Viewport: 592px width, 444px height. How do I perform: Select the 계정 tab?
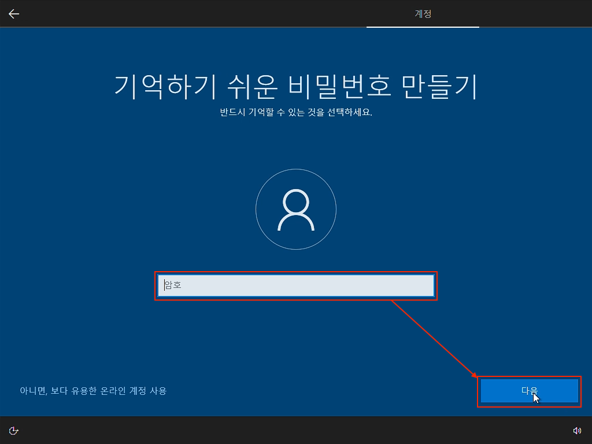click(423, 14)
